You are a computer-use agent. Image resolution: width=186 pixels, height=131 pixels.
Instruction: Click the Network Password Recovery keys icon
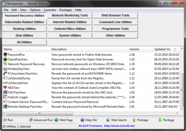(x=5, y=64)
